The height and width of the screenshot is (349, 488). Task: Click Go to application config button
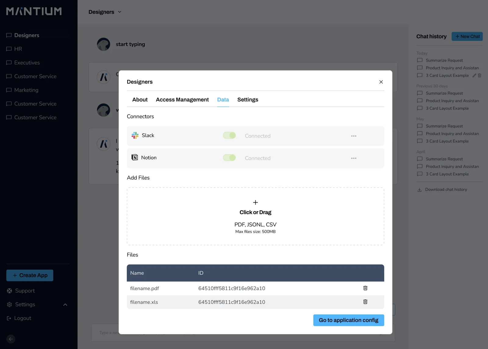[x=349, y=320]
